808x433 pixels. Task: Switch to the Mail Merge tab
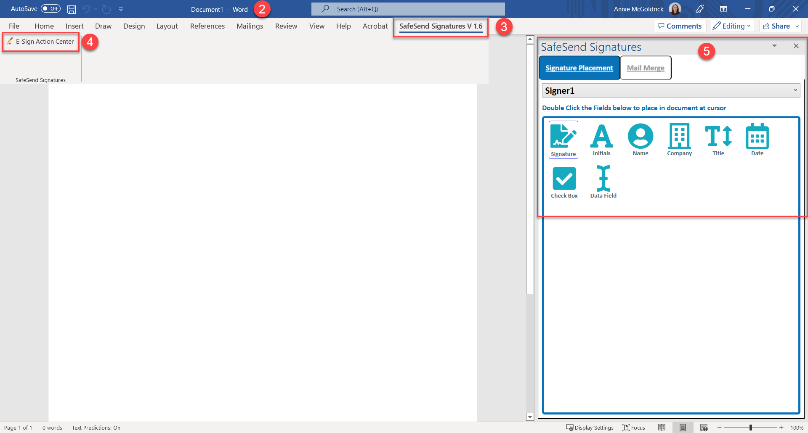click(x=646, y=68)
